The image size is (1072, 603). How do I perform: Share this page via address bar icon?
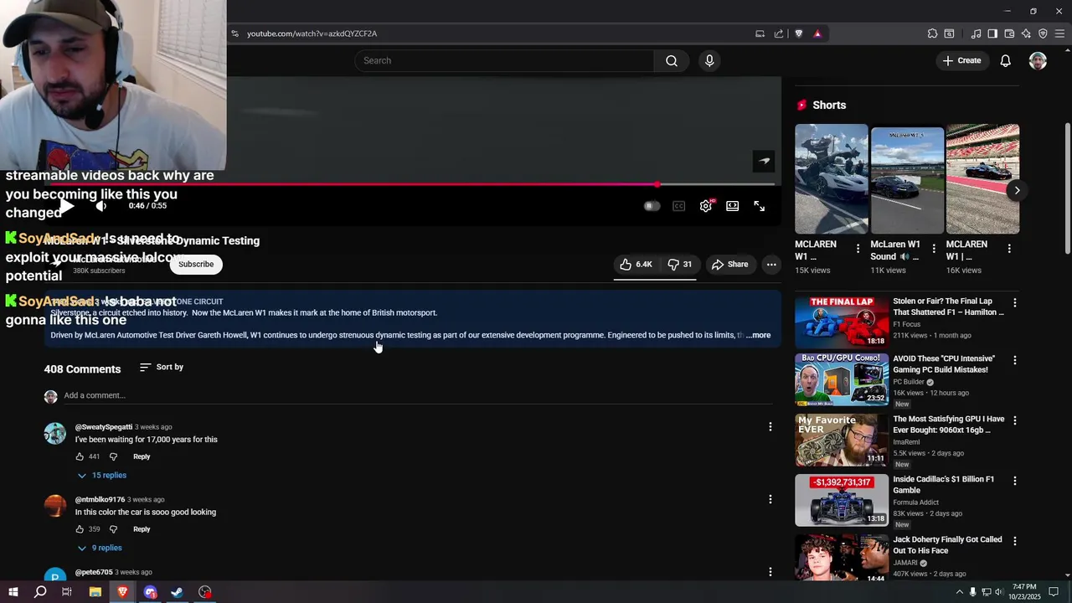pyautogui.click(x=779, y=33)
